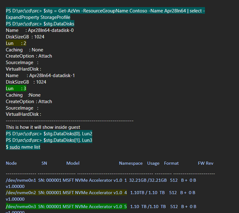
Task: Click '1.10TB / 1.10 TB' usage in nvme0n2 row
Action: pos(147,193)
